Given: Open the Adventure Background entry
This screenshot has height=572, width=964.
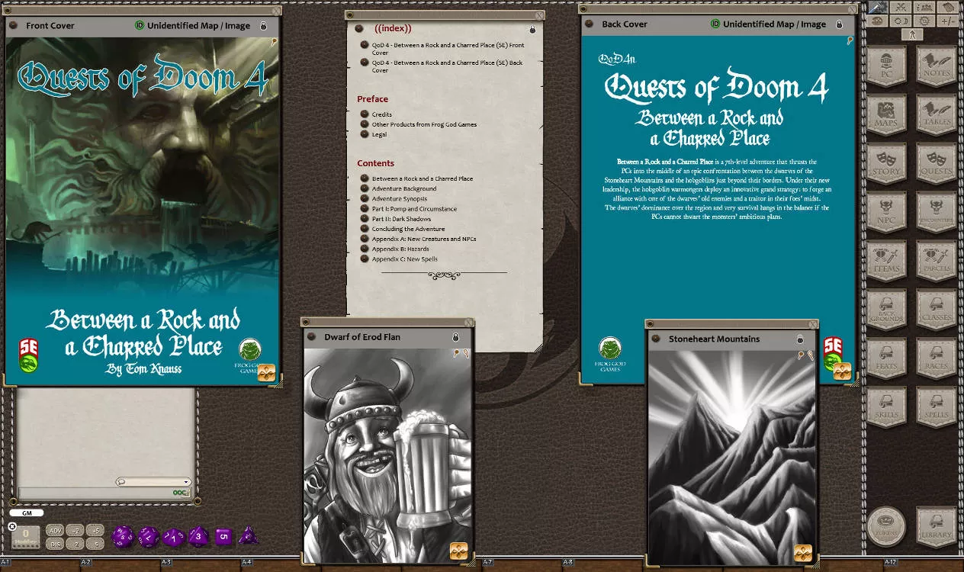Looking at the screenshot, I should 404,188.
